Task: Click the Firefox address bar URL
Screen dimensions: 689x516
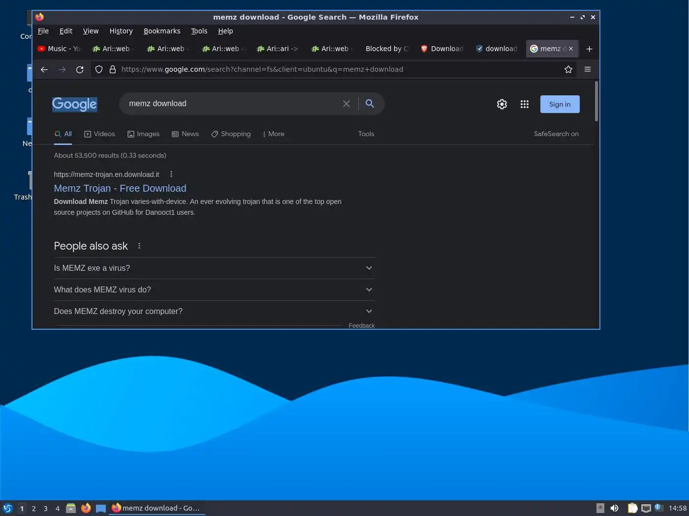Action: pos(262,69)
